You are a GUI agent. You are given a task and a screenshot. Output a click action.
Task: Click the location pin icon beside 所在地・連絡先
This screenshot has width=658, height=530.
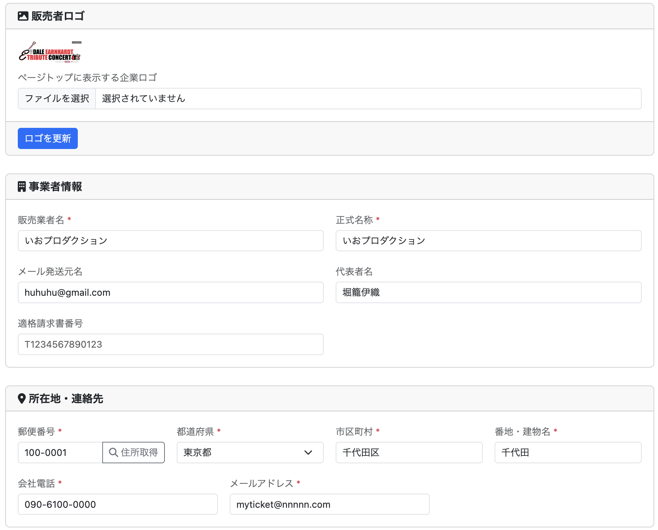(x=21, y=398)
